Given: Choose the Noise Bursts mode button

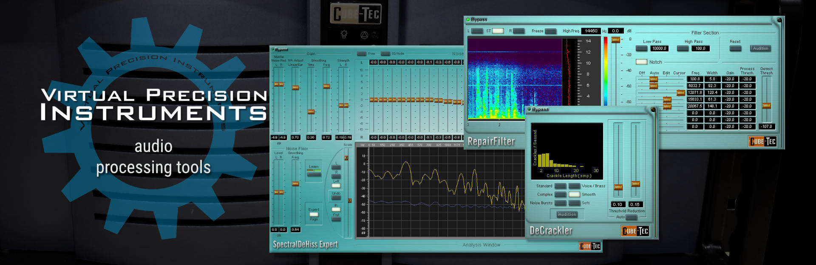Looking at the screenshot, I should pos(560,203).
